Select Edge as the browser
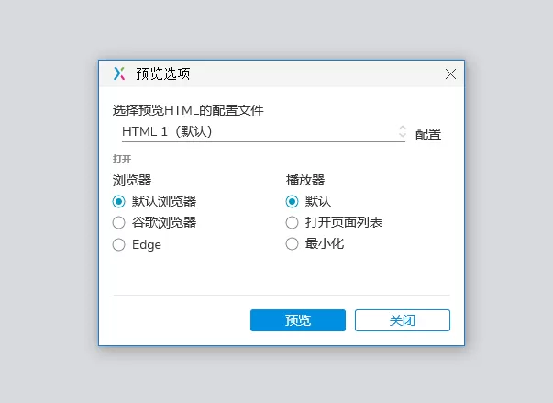The image size is (553, 403). pyautogui.click(x=118, y=244)
